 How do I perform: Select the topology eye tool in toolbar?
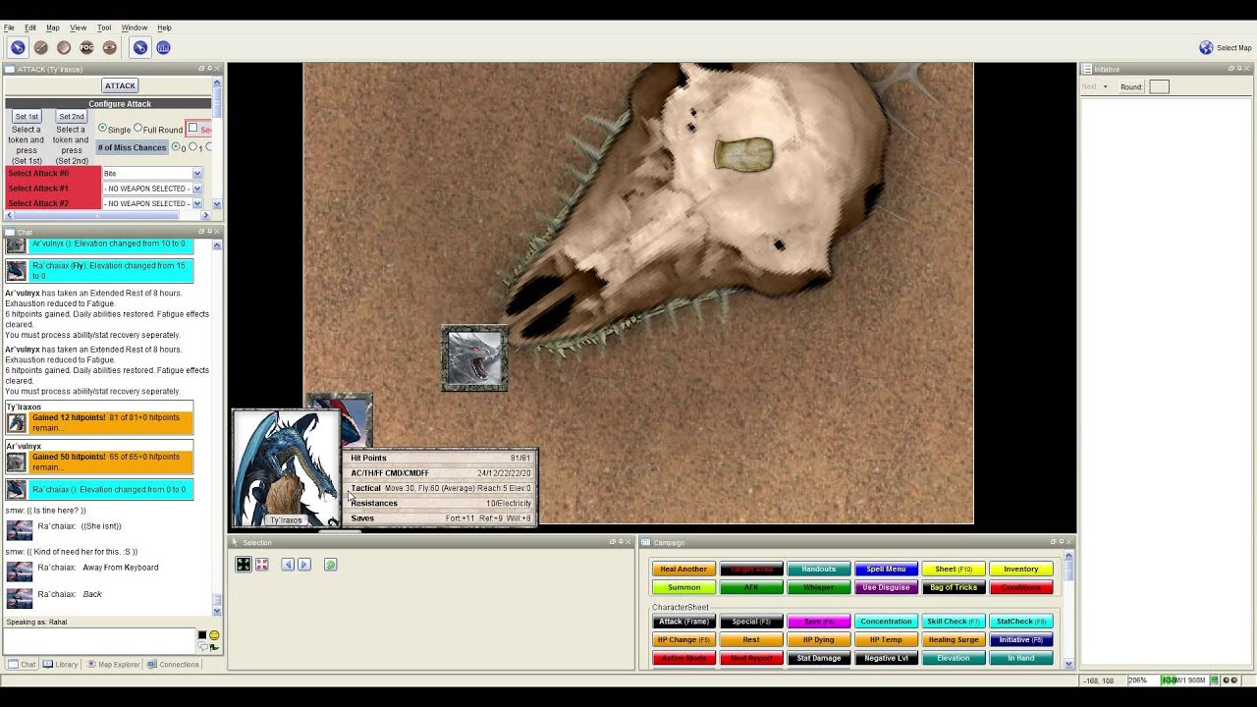(x=110, y=47)
